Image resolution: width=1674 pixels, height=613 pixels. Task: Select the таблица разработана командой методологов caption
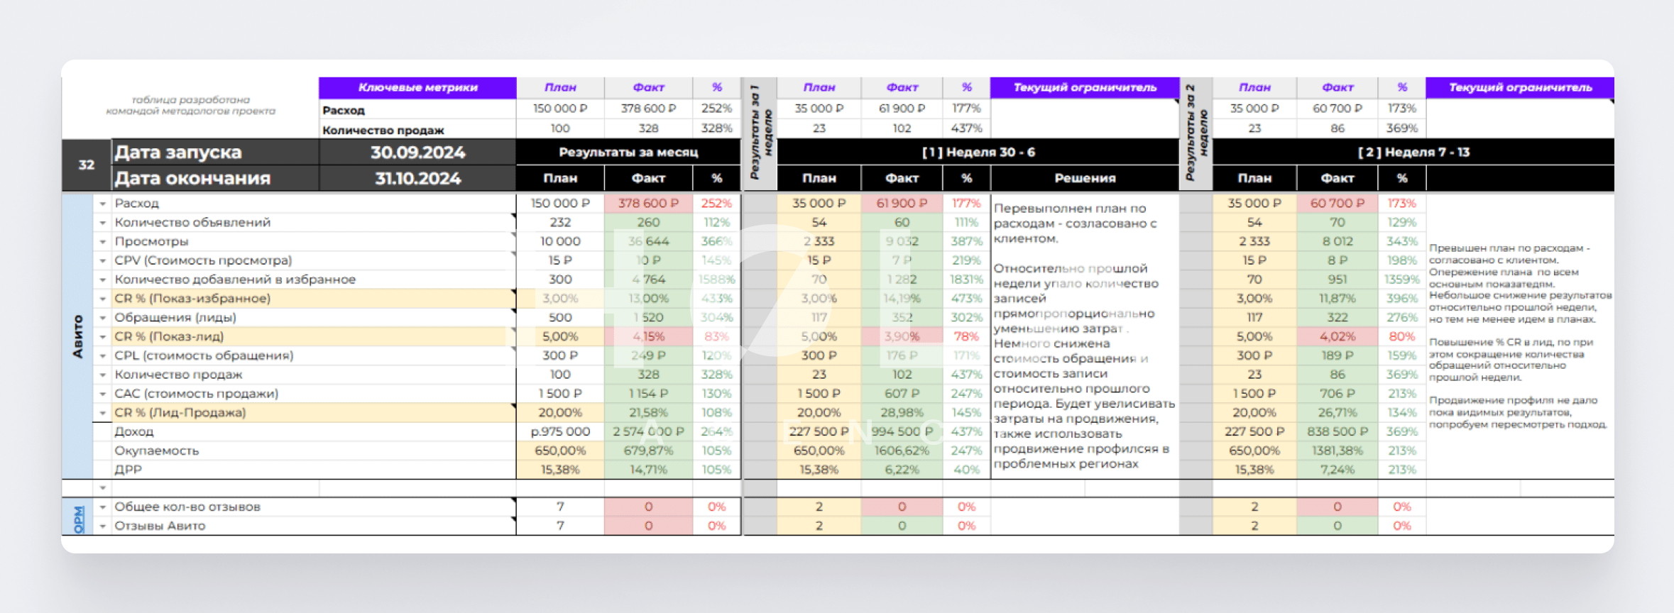[190, 105]
